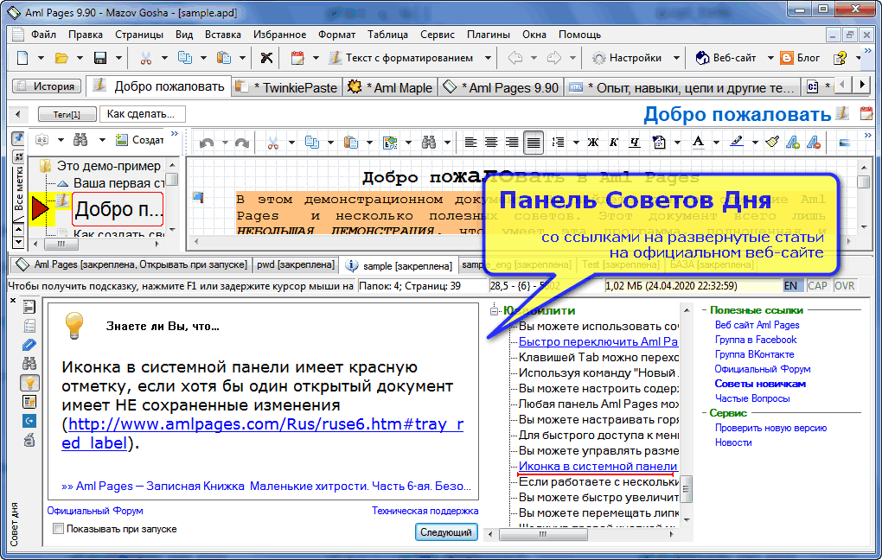Click the tips list horizontal scrollbar

[x=580, y=534]
